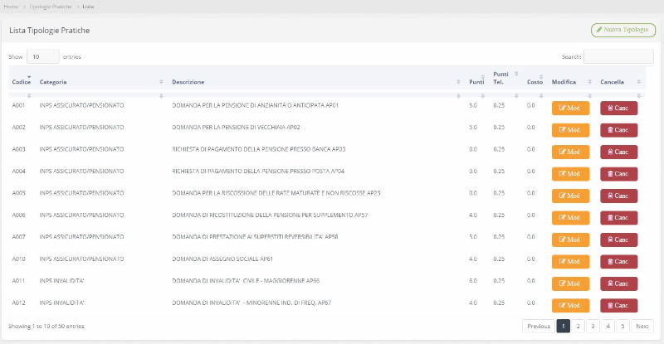Delete row A006 with Canc button
The height and width of the screenshot is (344, 664).
click(x=618, y=217)
